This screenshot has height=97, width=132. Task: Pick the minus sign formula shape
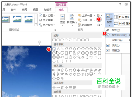click(58, 87)
